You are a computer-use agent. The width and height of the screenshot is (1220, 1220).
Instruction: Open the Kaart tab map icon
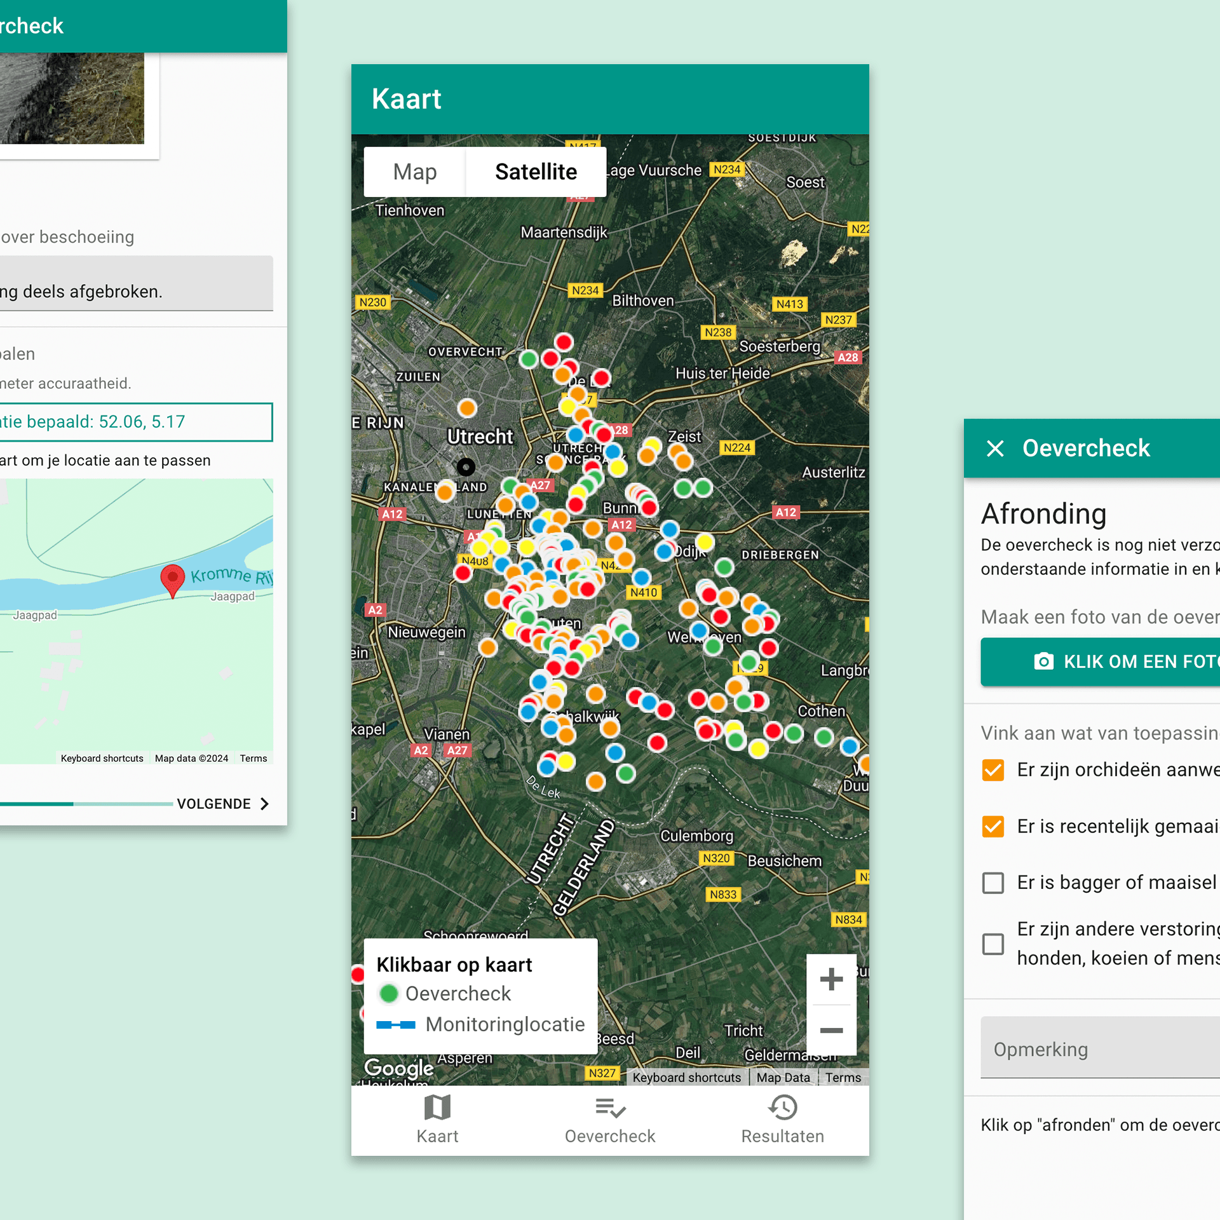(x=437, y=1108)
